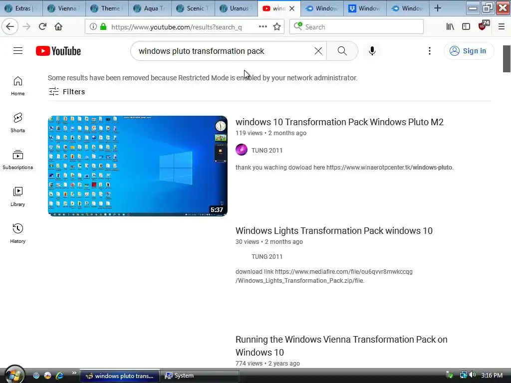Click the 3:16 PM taskbar clock
511x383 pixels.
(492, 375)
